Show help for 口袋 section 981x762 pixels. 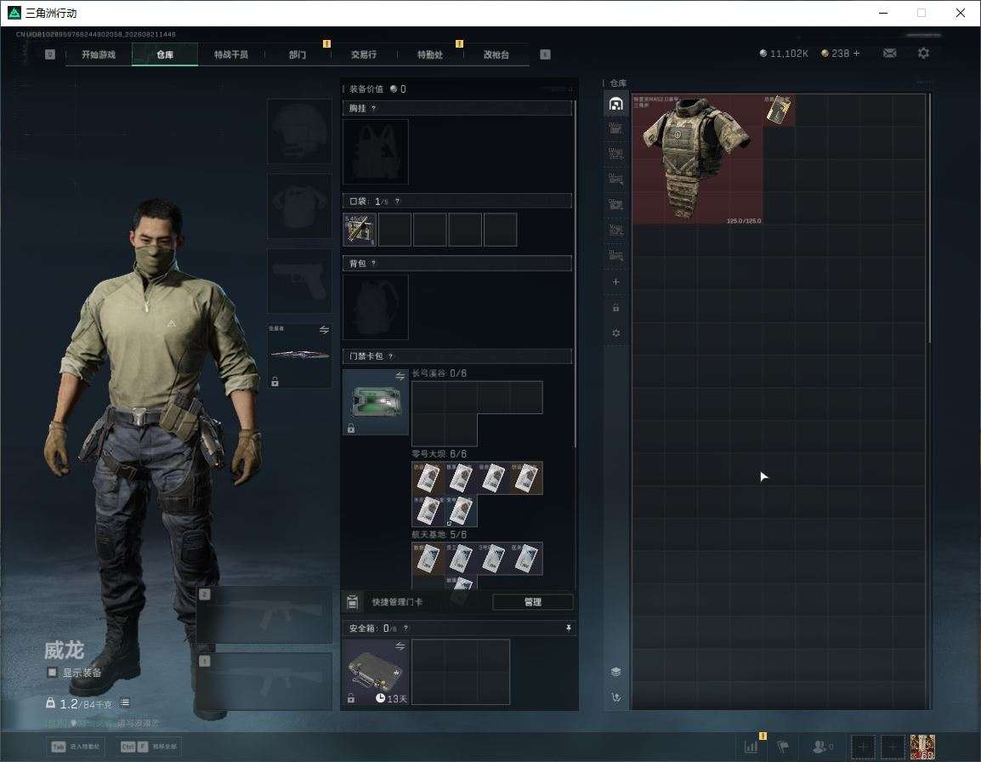tap(397, 201)
